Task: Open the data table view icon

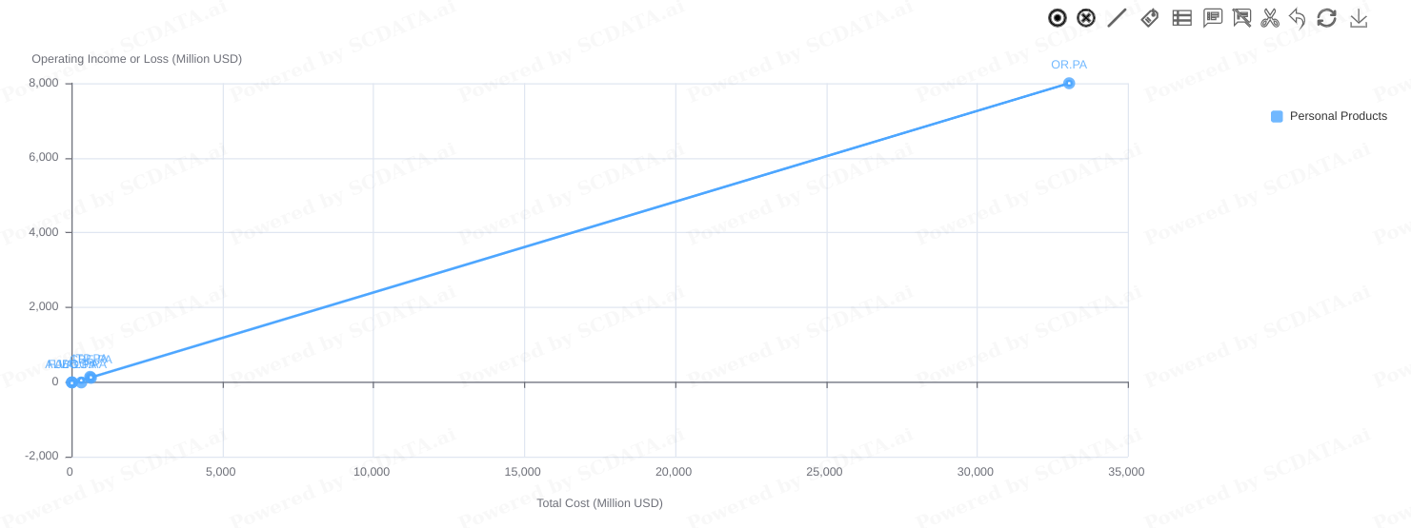Action: pos(1181,17)
